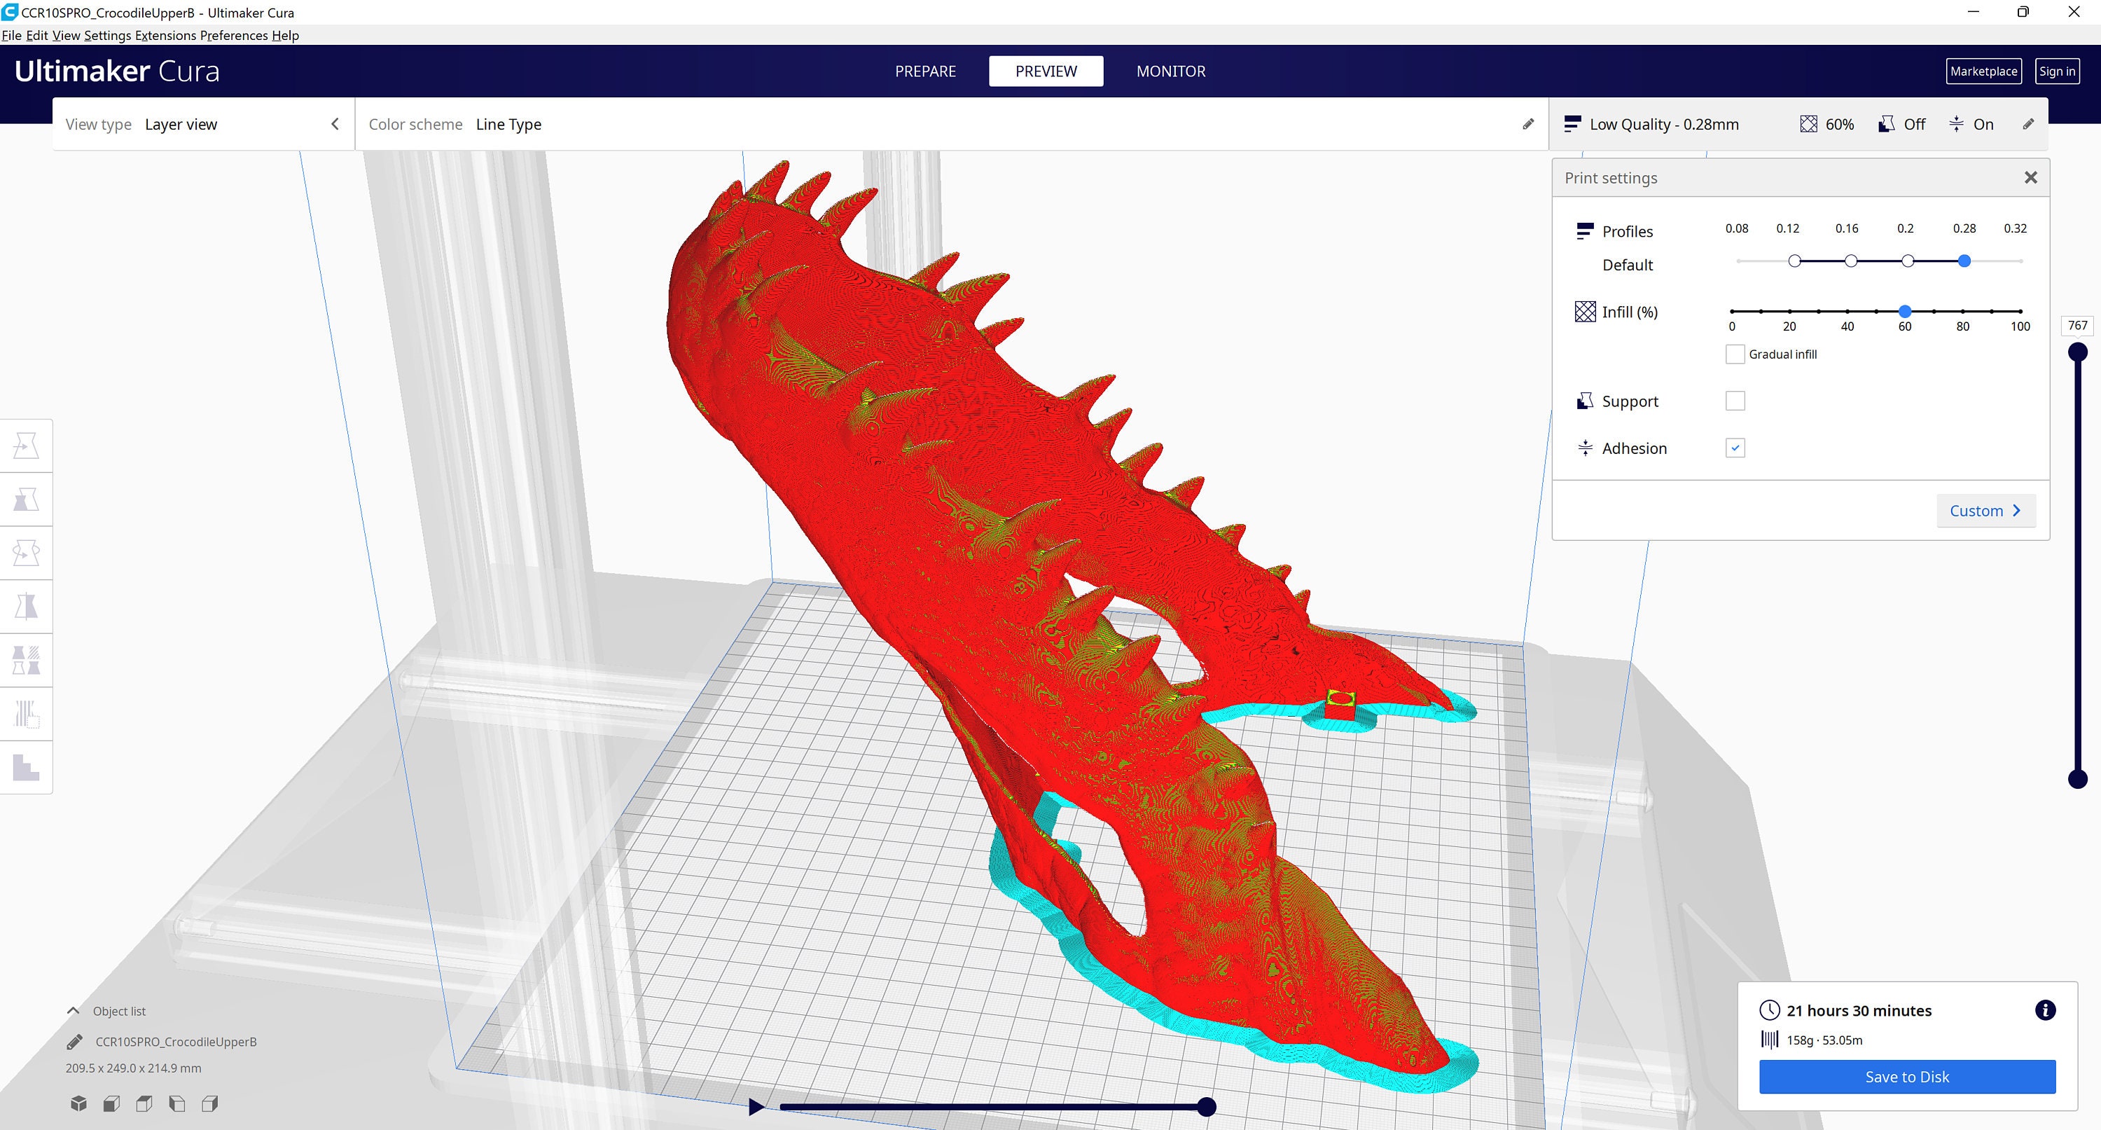Screen dimensions: 2101x1130
Task: Select the 0.28 profile radio point
Action: tap(1964, 261)
